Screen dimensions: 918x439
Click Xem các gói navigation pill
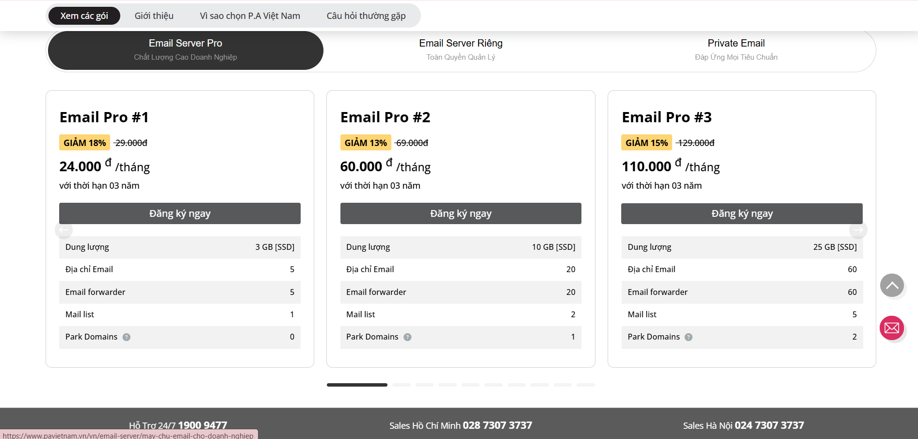84,16
